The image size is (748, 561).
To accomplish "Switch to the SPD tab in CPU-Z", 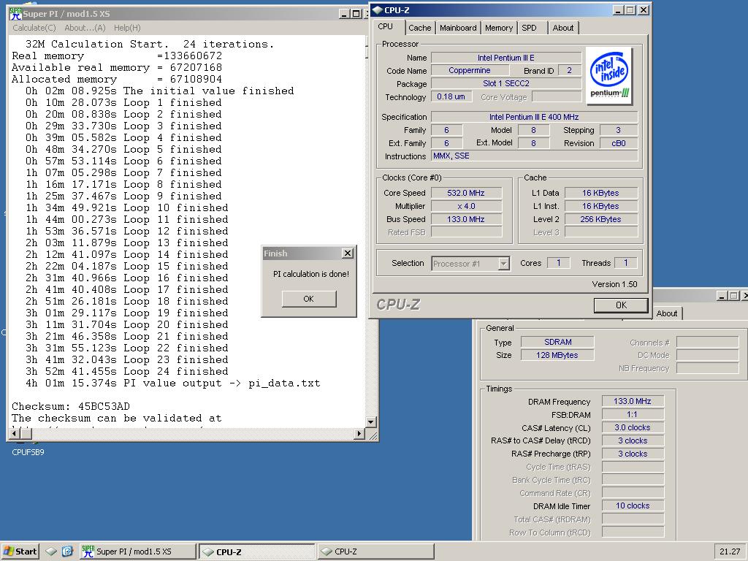I will (x=529, y=28).
